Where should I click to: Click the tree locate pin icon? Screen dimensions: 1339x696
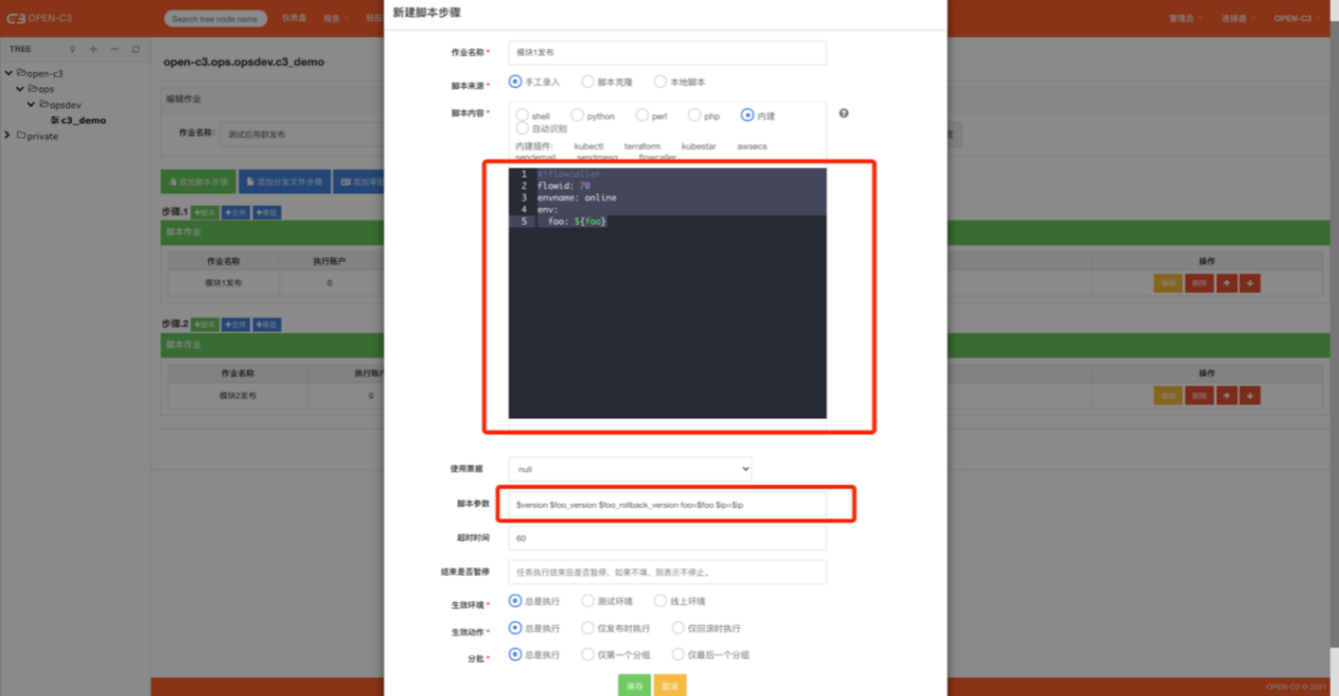click(72, 49)
